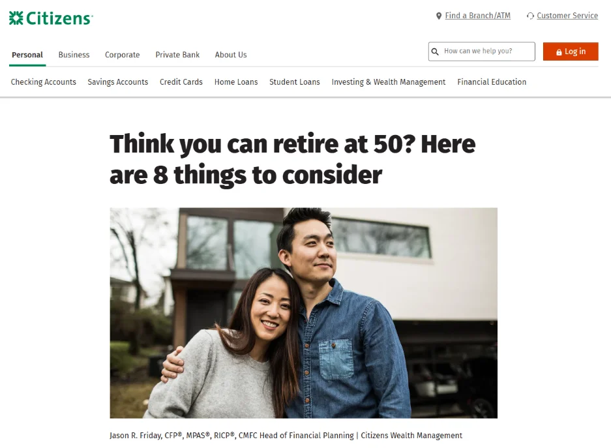Click the lock icon on Log in

pyautogui.click(x=559, y=52)
